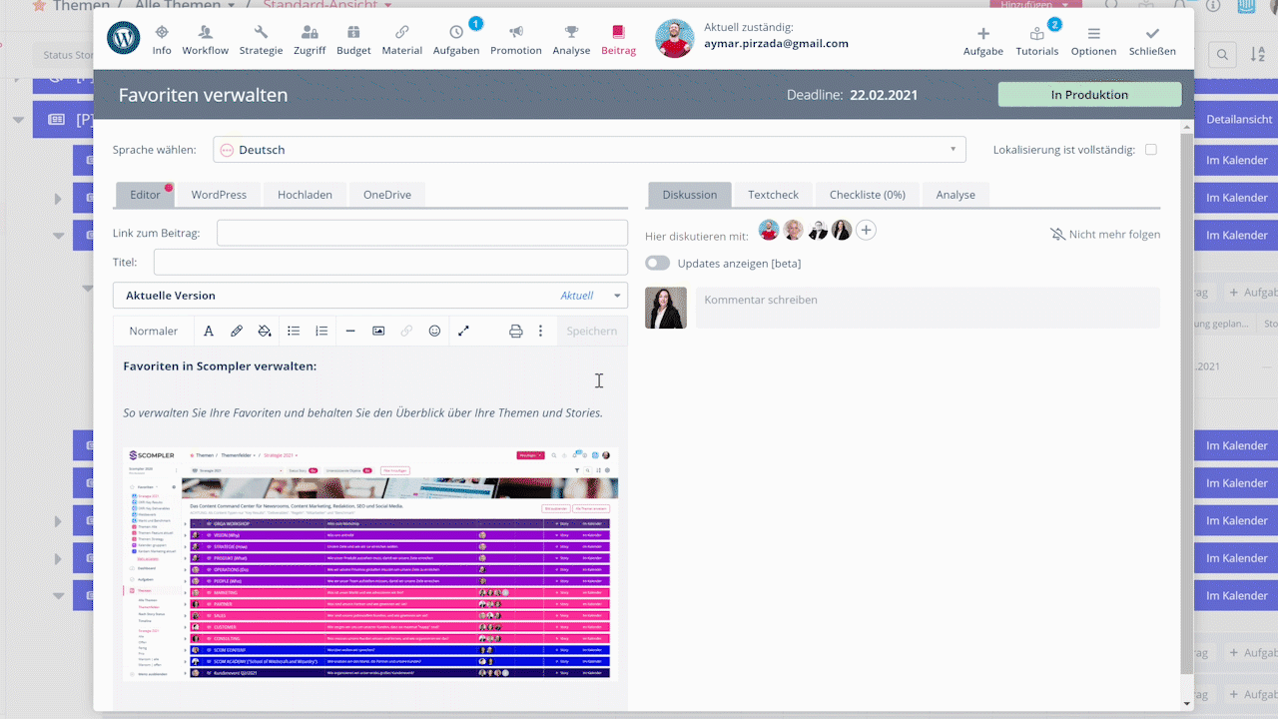
Task: Open the Deutsch language dropdown
Action: click(589, 150)
